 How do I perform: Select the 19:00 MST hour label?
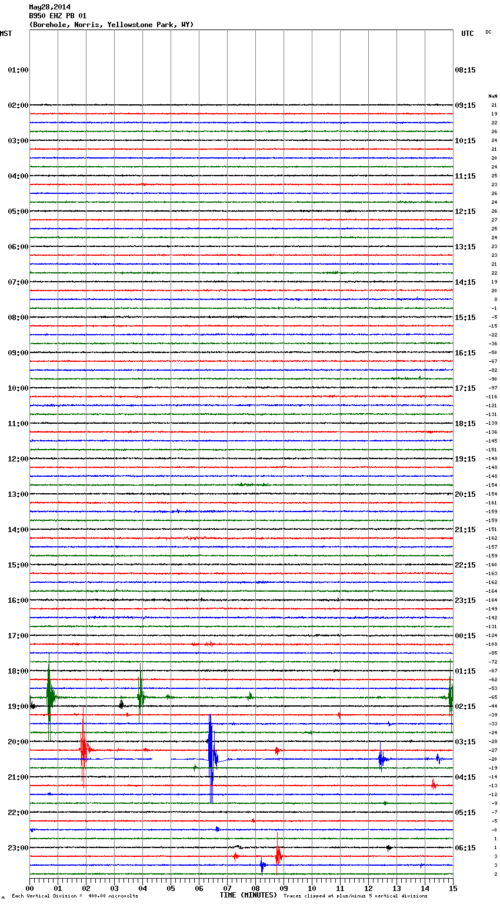tap(18, 707)
